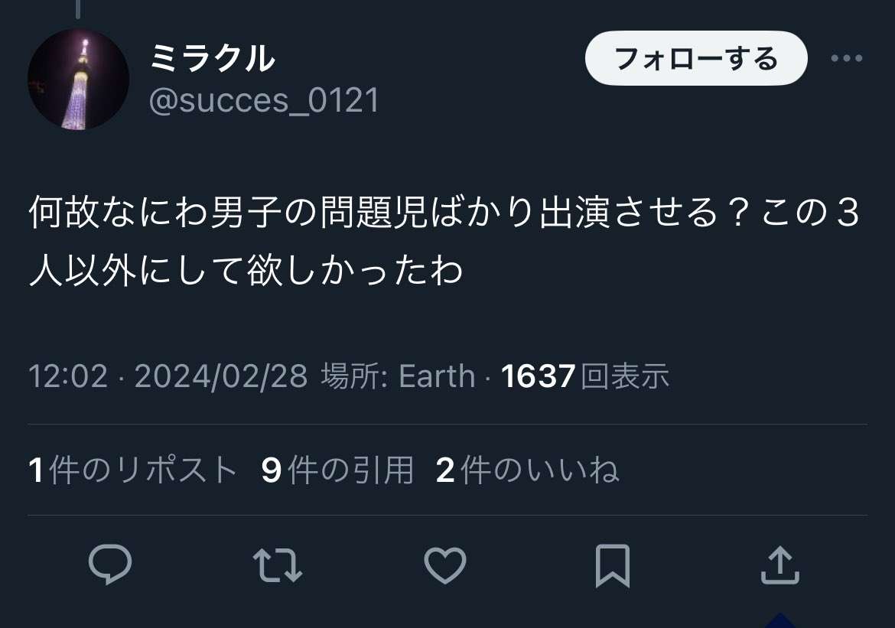Tap the thread connector line above the avatar

click(78, 9)
